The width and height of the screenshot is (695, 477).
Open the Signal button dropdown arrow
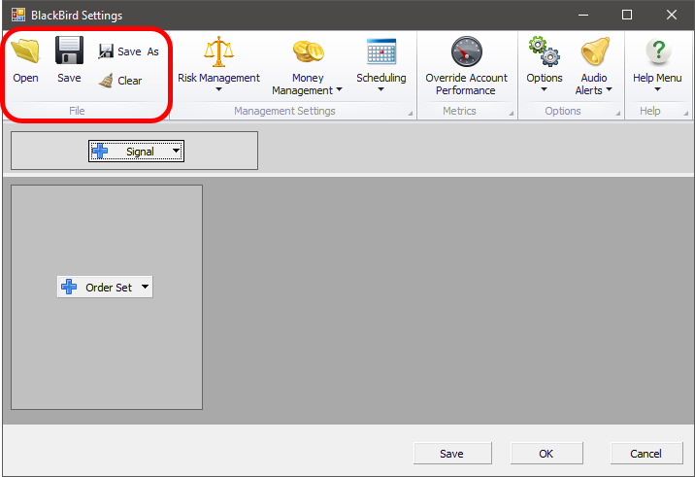click(x=176, y=151)
